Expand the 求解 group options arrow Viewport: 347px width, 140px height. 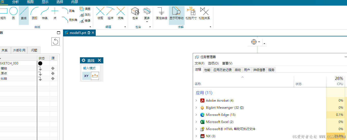point(210,27)
